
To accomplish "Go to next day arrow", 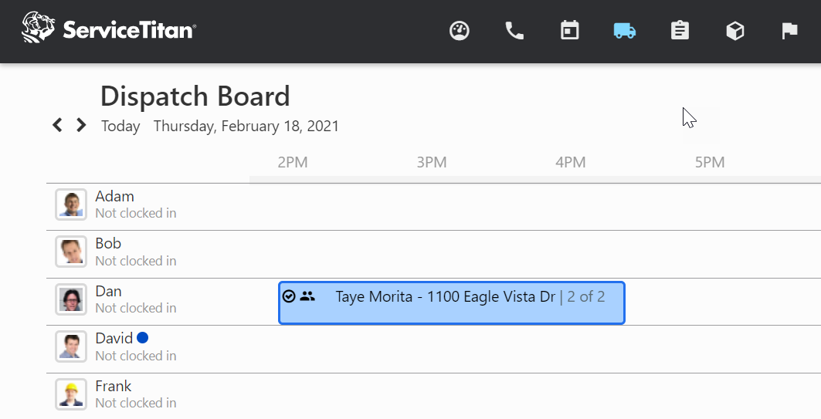I will point(80,125).
